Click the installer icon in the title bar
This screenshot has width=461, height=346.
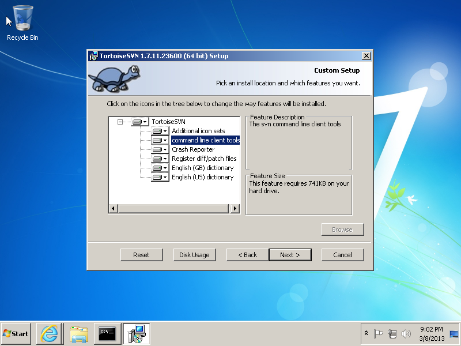(x=93, y=56)
